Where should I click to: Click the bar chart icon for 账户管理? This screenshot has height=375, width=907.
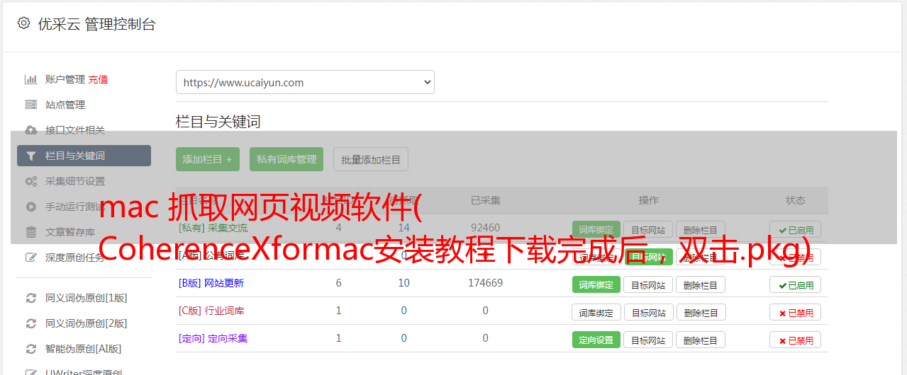(31, 79)
